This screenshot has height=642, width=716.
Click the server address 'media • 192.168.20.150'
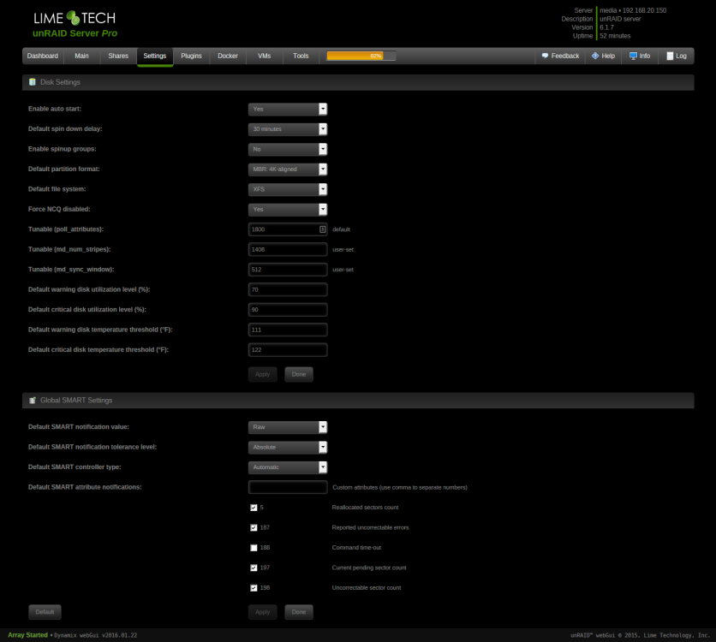633,10
